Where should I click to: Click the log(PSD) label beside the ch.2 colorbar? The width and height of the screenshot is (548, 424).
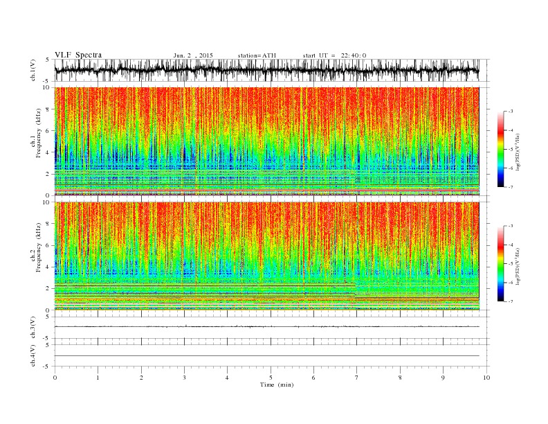point(518,265)
